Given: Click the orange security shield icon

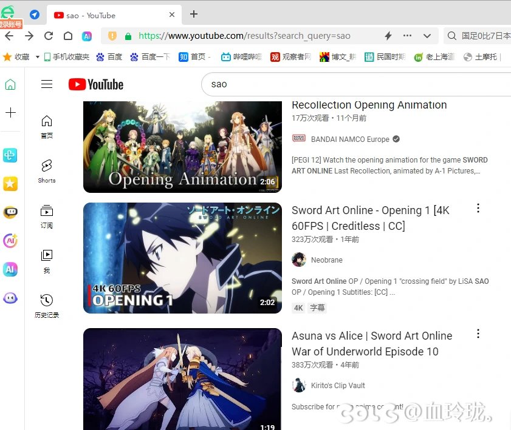Looking at the screenshot, I should pos(112,36).
